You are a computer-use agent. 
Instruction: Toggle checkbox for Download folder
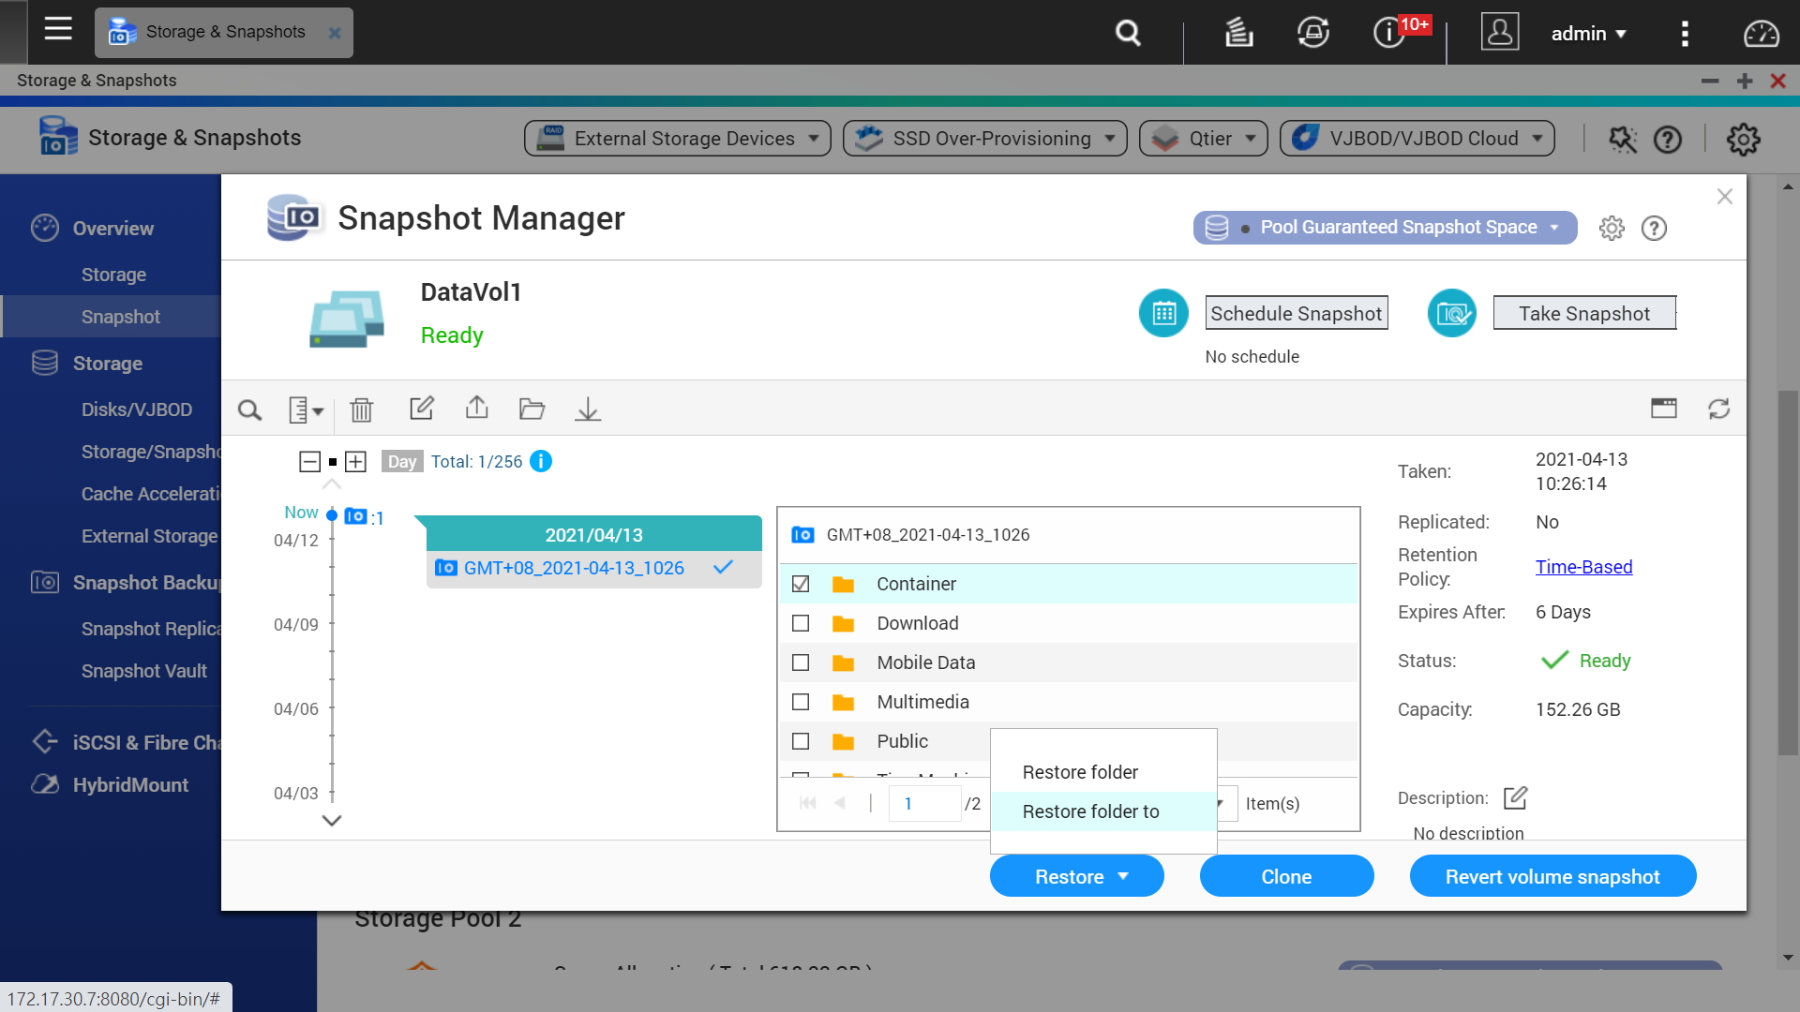point(800,623)
